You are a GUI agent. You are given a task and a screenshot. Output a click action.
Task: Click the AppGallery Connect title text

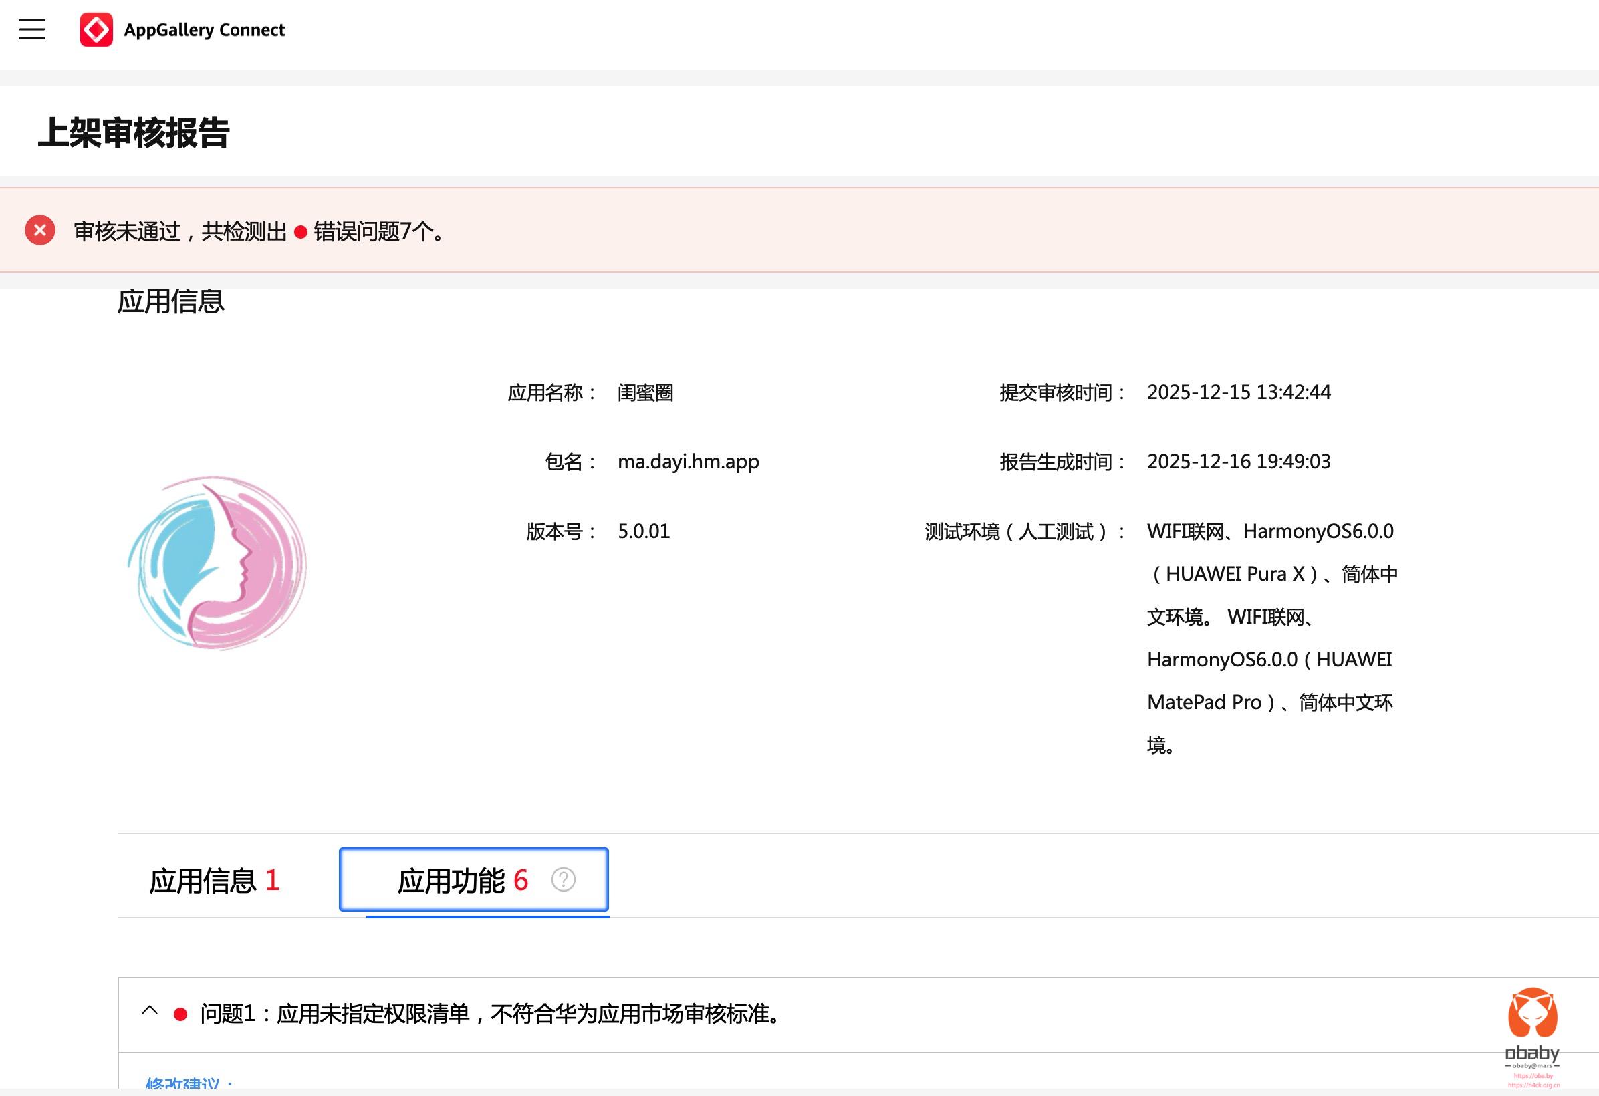[204, 29]
